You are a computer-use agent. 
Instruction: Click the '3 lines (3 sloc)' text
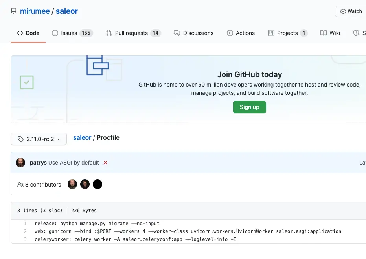(40, 211)
